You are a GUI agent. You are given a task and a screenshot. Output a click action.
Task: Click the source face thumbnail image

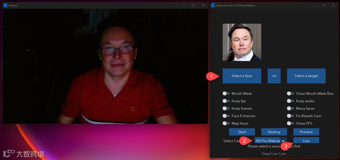[242, 42]
